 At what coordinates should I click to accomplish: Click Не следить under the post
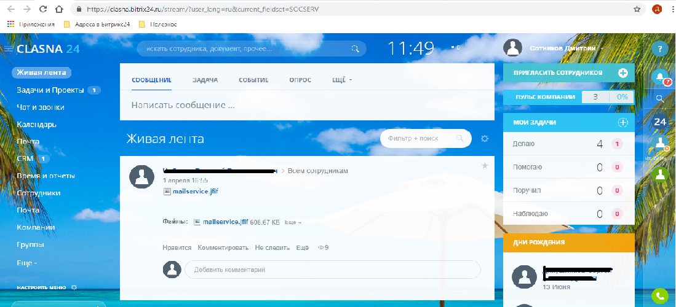click(x=272, y=247)
